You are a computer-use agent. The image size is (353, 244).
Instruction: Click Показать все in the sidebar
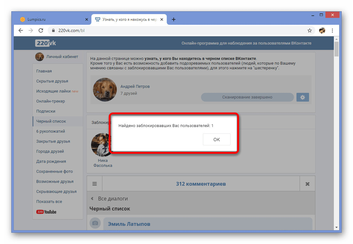[x=49, y=201]
